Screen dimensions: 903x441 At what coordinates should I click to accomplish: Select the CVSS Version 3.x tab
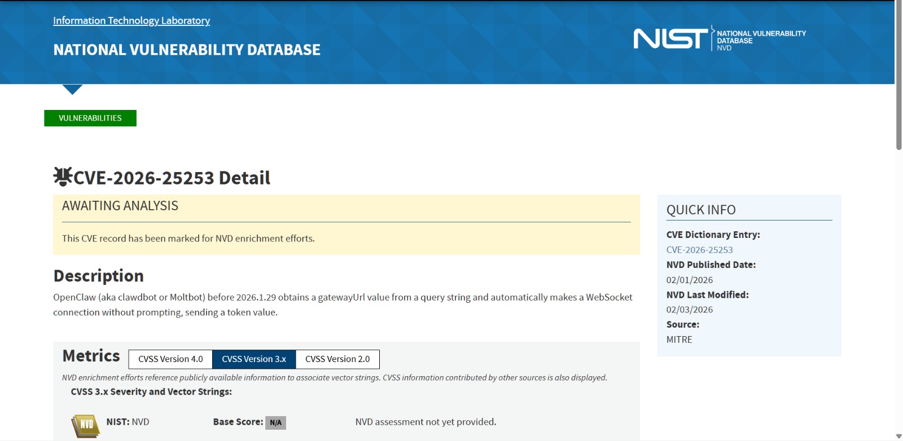(x=254, y=359)
